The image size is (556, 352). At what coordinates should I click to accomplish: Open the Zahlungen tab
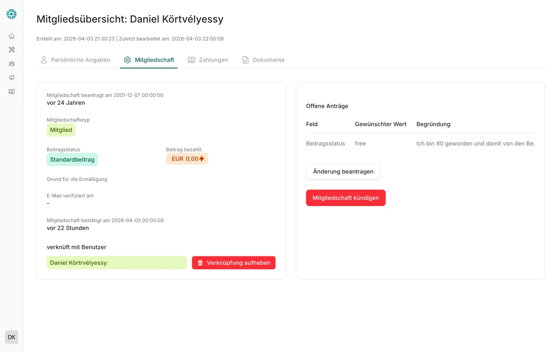click(x=208, y=60)
